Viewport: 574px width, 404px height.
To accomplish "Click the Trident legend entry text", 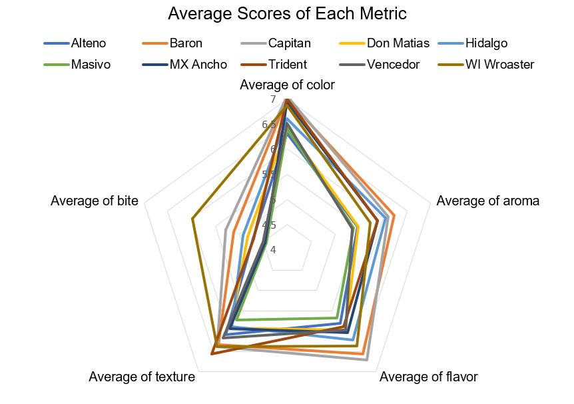I will click(x=289, y=65).
